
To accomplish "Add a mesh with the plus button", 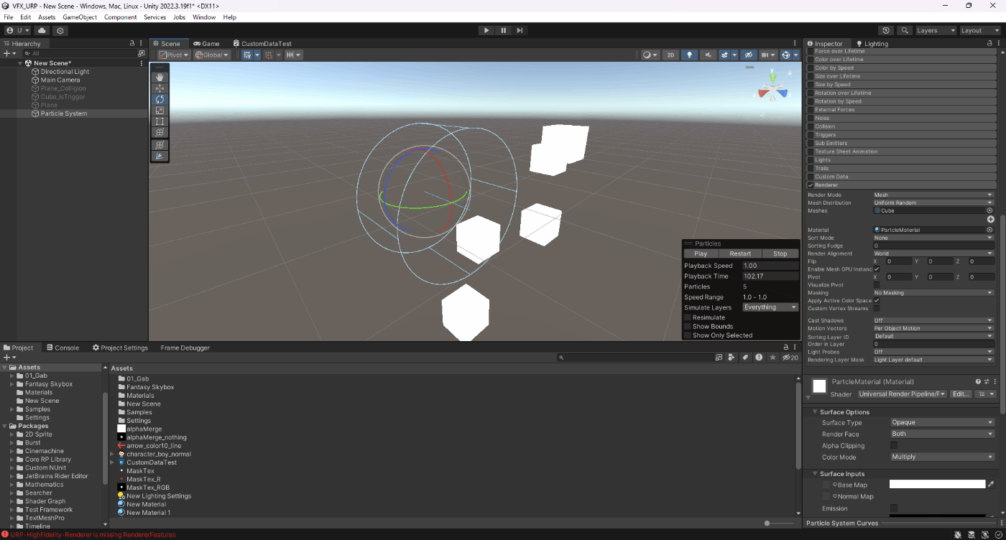I will pos(990,219).
